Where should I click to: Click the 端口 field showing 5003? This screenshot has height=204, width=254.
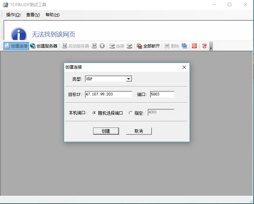[x=162, y=94]
